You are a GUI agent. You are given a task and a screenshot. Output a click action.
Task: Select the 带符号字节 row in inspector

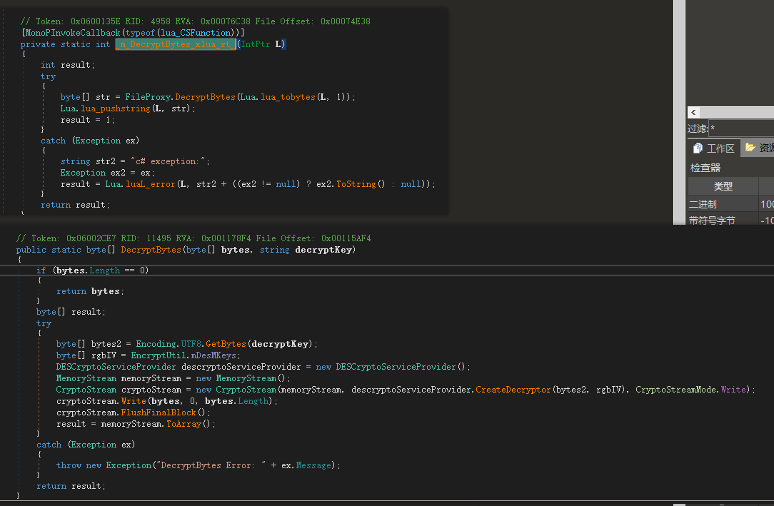(x=712, y=221)
